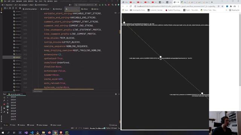The width and height of the screenshot is (241, 135).
Task: Open the Event Log button
Action: (x=113, y=125)
